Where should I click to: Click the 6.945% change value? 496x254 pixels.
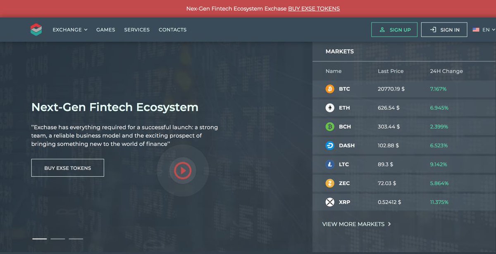(439, 108)
